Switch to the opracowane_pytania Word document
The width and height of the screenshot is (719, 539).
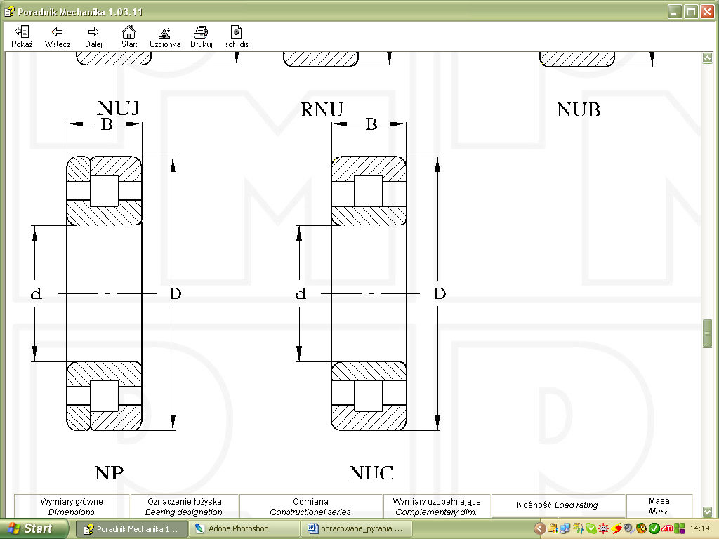(x=355, y=528)
